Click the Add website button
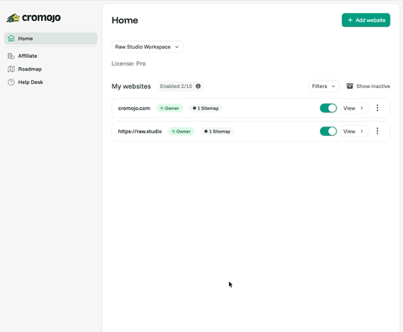Image resolution: width=403 pixels, height=332 pixels. (366, 20)
